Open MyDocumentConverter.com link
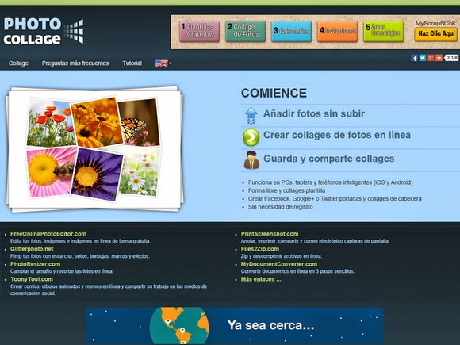460x345 pixels. [x=279, y=264]
